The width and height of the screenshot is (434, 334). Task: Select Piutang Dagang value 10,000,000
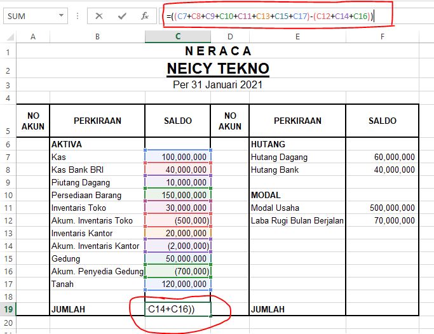pos(178,182)
